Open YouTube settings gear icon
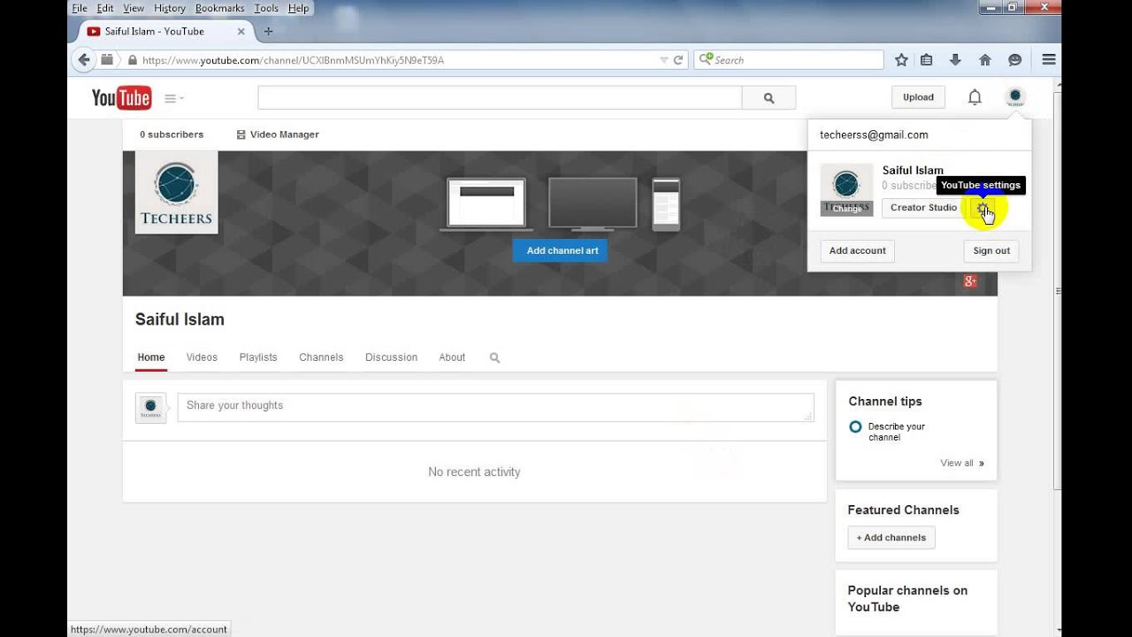This screenshot has height=637, width=1132. click(982, 208)
